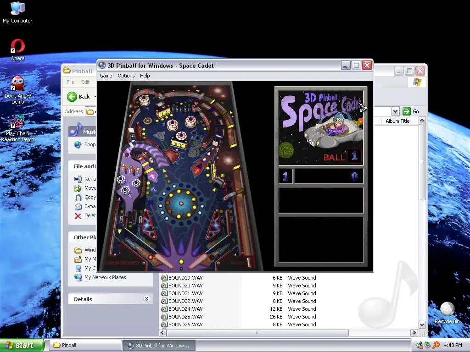Select the SOUND22.WAV file icon

tap(164, 301)
